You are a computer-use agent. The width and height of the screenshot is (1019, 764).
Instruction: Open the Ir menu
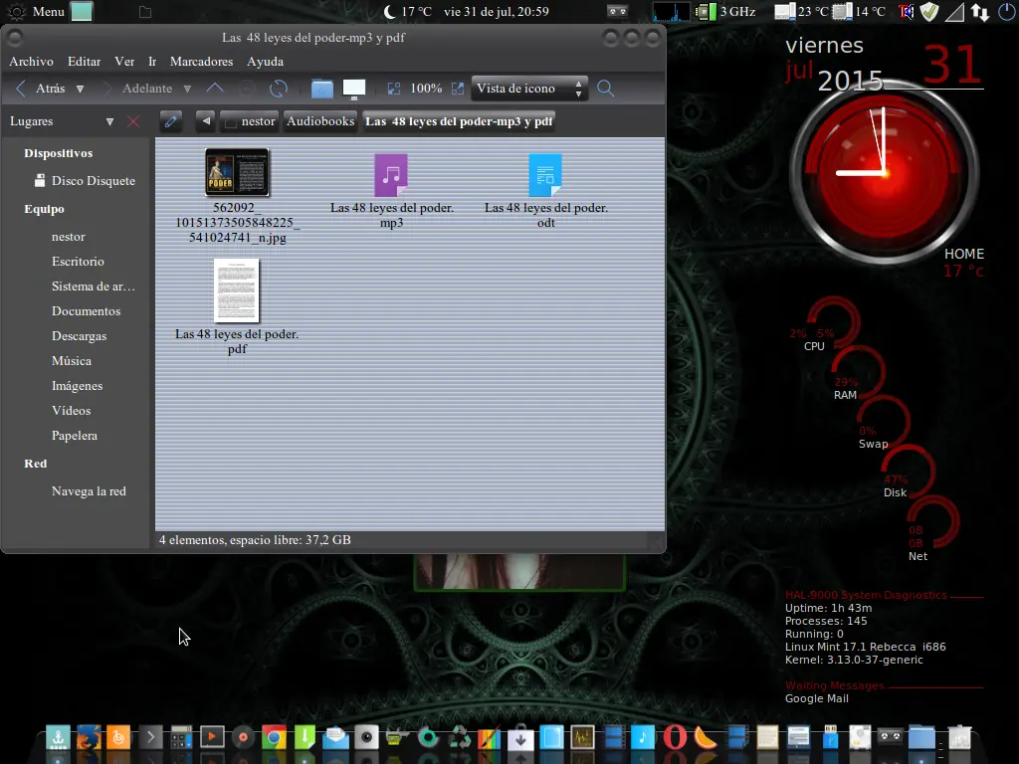pos(152,62)
